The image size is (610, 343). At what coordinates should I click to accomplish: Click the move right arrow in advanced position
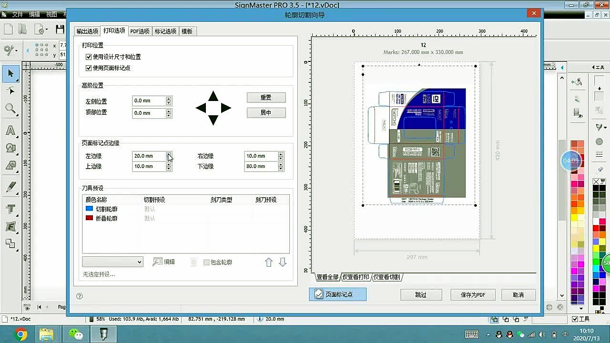point(226,108)
